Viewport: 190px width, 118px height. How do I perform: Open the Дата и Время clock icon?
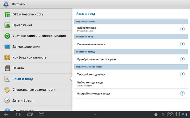pyautogui.click(x=7, y=100)
